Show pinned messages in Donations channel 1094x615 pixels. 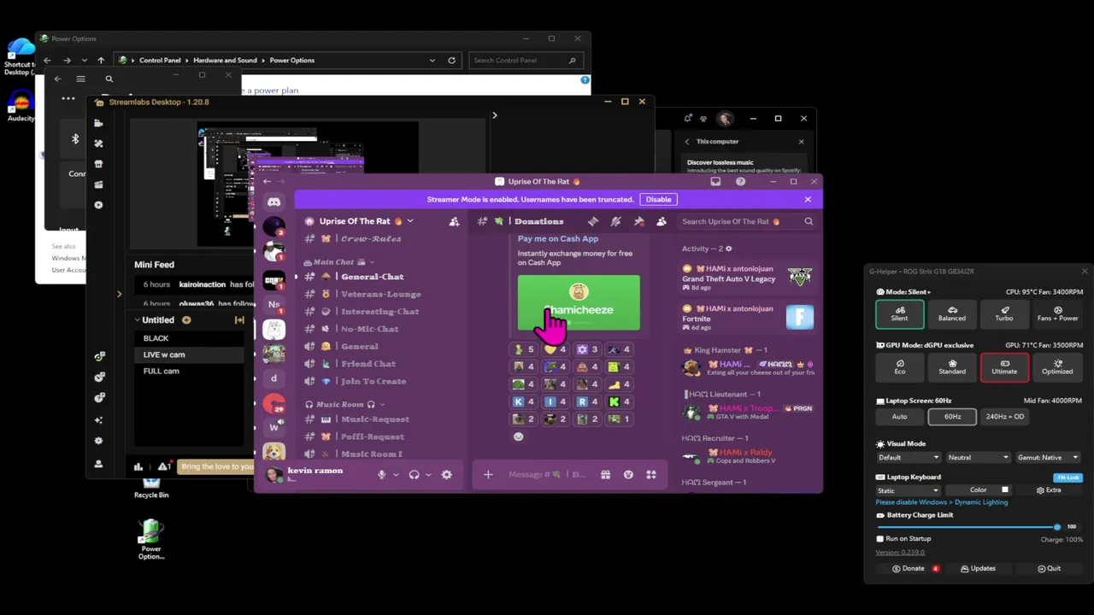[x=638, y=221]
